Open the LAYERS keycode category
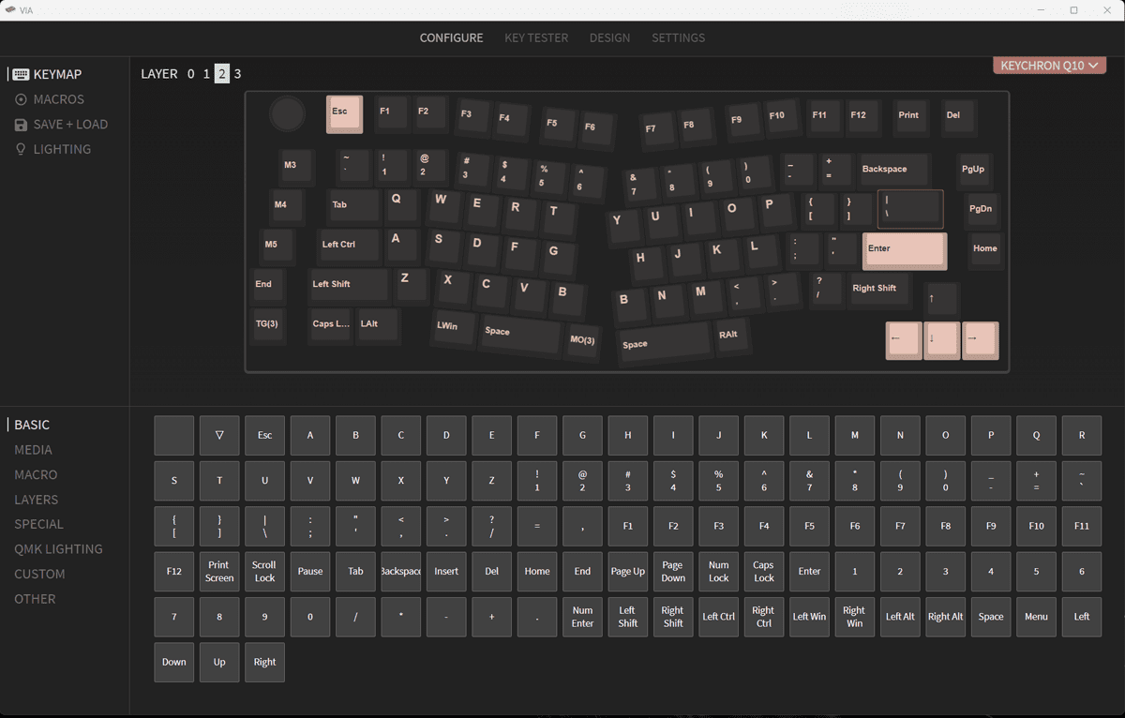Image resolution: width=1125 pixels, height=718 pixels. point(36,500)
